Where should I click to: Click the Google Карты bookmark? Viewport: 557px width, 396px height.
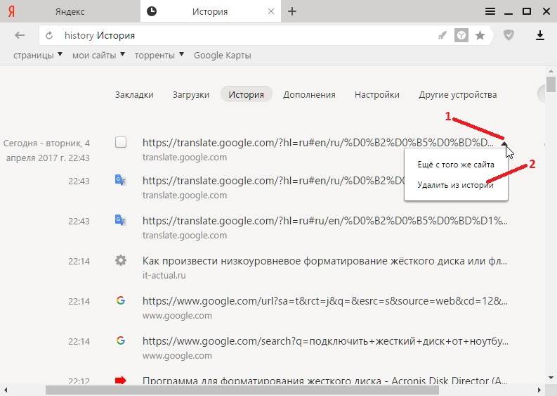point(222,55)
